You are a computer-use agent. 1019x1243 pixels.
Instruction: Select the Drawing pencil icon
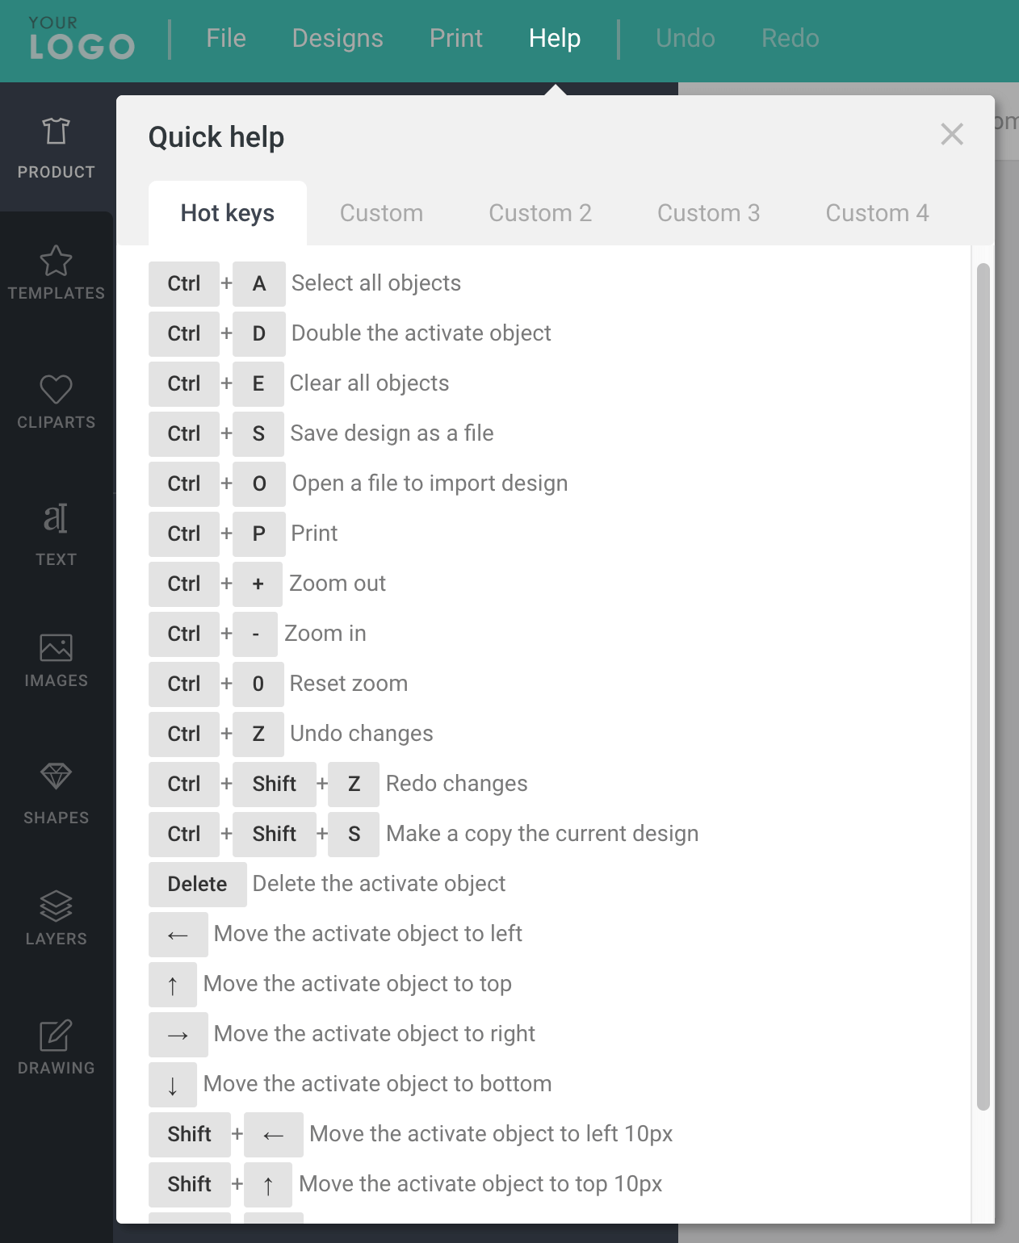[x=56, y=1035]
